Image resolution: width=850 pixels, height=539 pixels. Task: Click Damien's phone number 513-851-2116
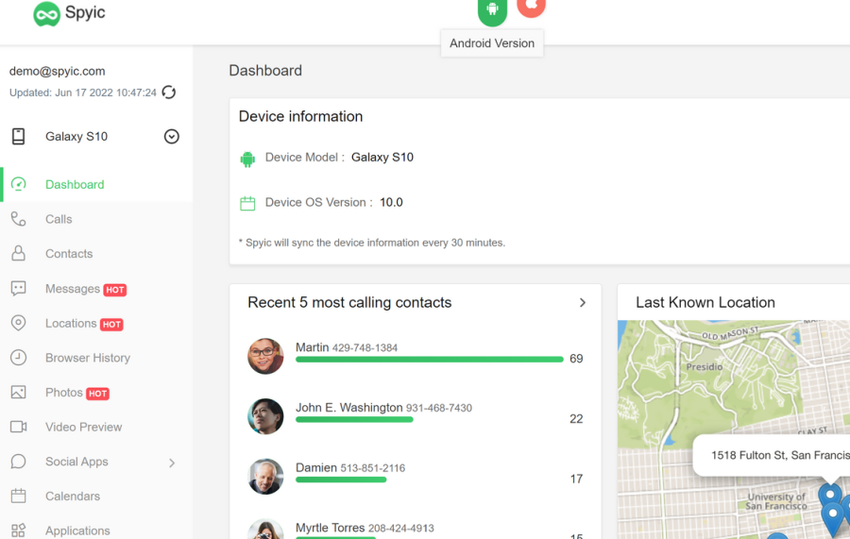point(373,468)
